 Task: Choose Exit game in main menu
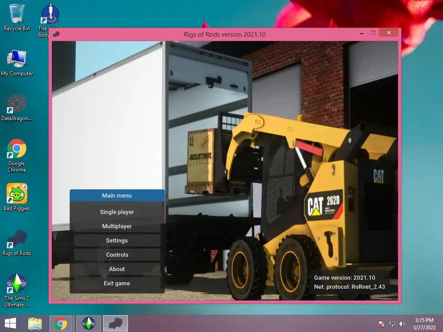click(117, 283)
